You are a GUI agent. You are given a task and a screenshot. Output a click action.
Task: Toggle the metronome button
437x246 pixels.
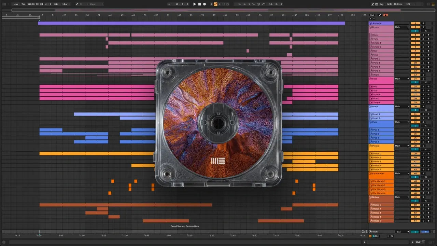[x=57, y=4]
